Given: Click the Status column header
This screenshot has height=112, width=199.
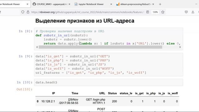Looking at the screenshot, I should coord(112,93).
